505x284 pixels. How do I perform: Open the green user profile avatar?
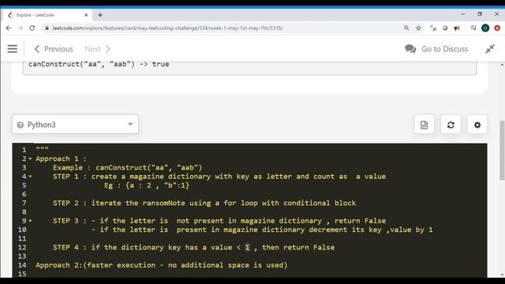point(485,28)
